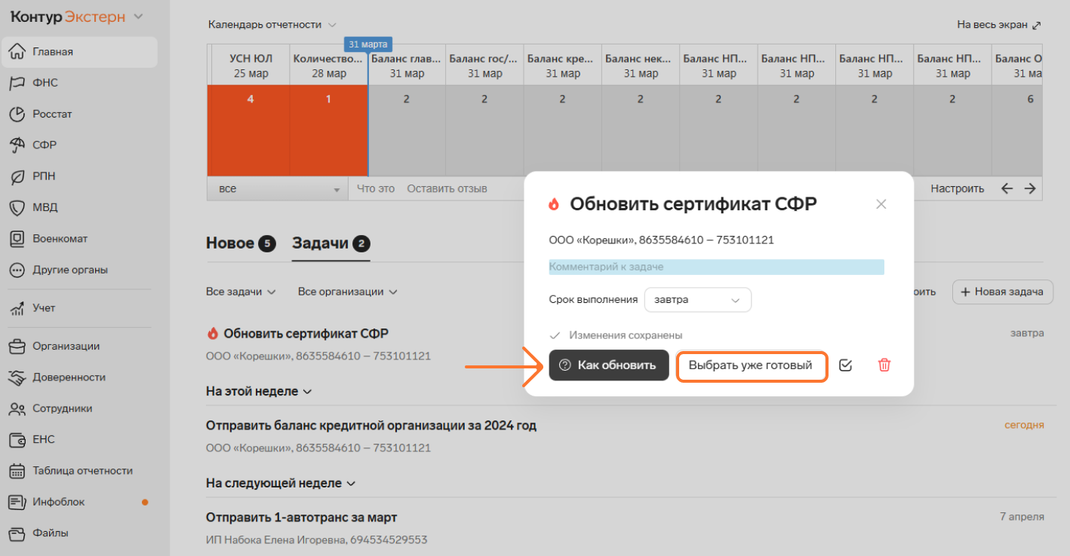Click the Файлы folder icon

click(x=17, y=533)
